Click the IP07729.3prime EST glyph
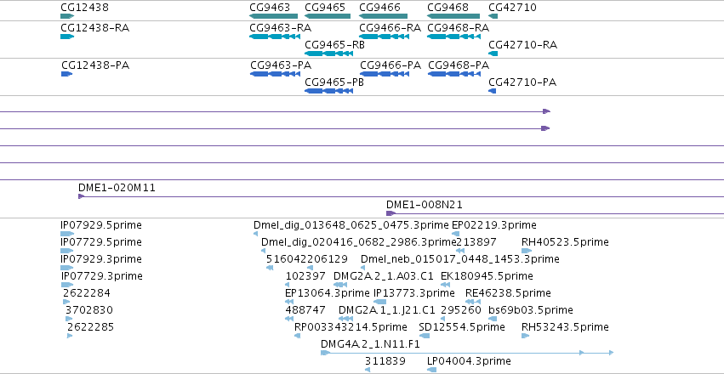The height and width of the screenshot is (374, 724). (x=67, y=285)
